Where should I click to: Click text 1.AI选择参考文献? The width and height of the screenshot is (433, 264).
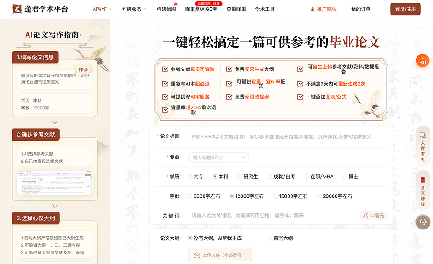click(x=37, y=154)
